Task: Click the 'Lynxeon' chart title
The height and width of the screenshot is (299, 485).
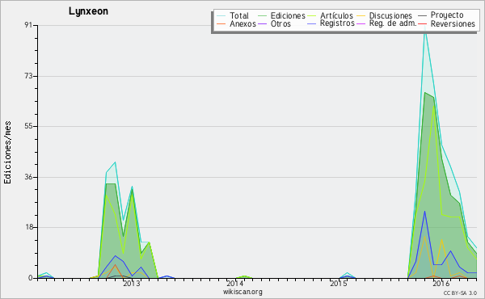Action: tap(88, 11)
